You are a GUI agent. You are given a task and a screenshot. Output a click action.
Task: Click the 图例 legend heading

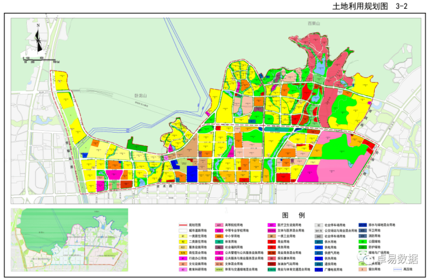293,215
